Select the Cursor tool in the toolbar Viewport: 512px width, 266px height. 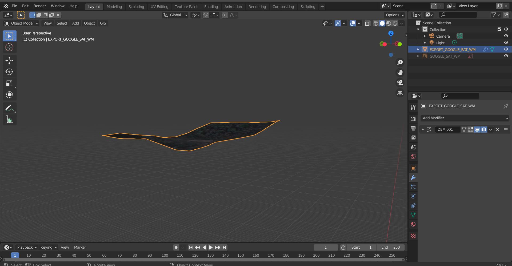tap(9, 47)
